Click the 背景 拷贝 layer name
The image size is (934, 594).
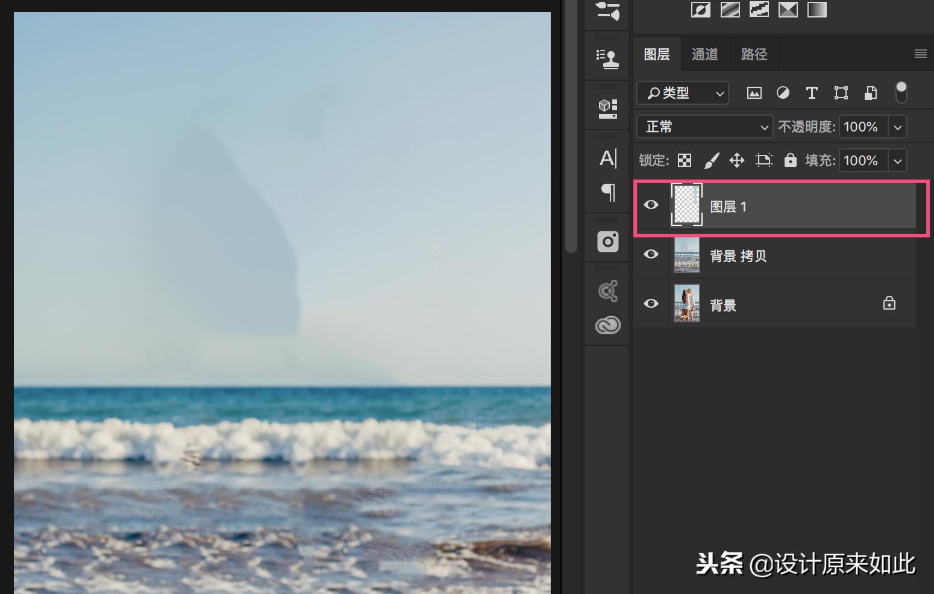738,256
